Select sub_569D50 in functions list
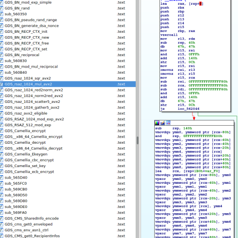 point(68,195)
